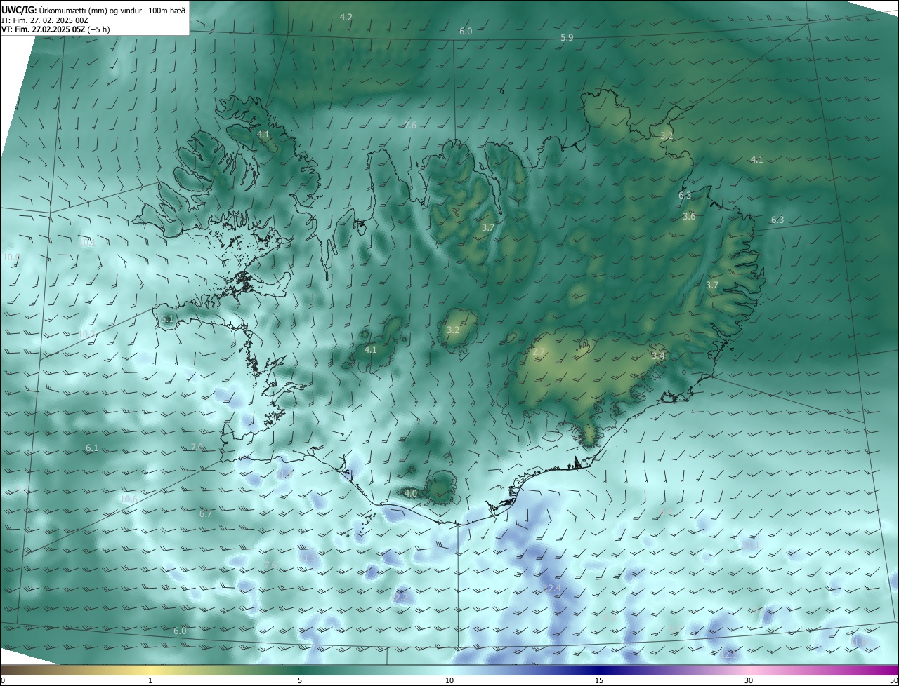Click the '0' tick on the colour scale

tap(3, 680)
